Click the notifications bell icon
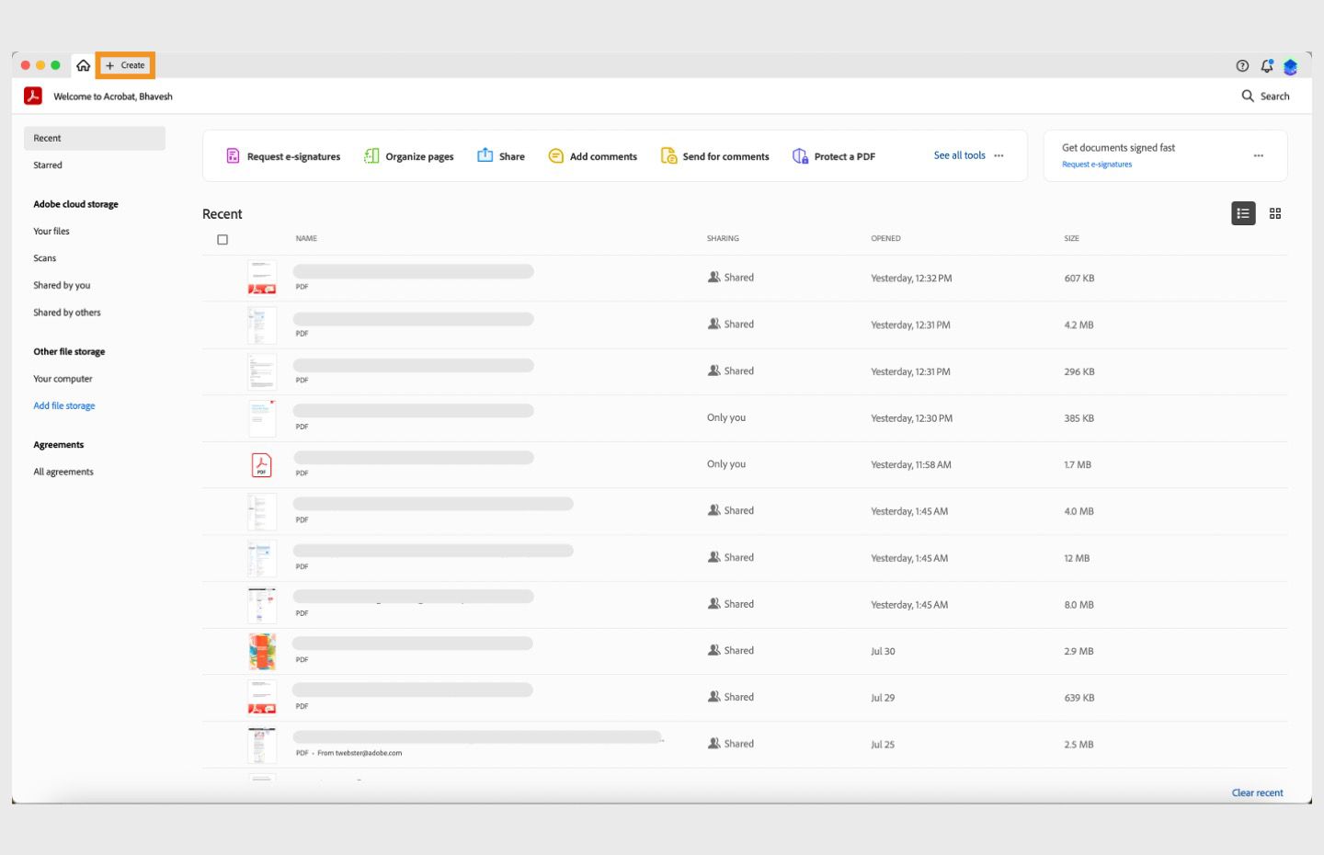The image size is (1324, 855). [1266, 65]
